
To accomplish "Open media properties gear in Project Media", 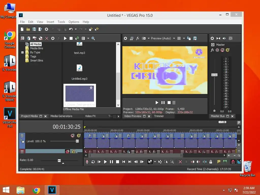I will pos(53,39).
